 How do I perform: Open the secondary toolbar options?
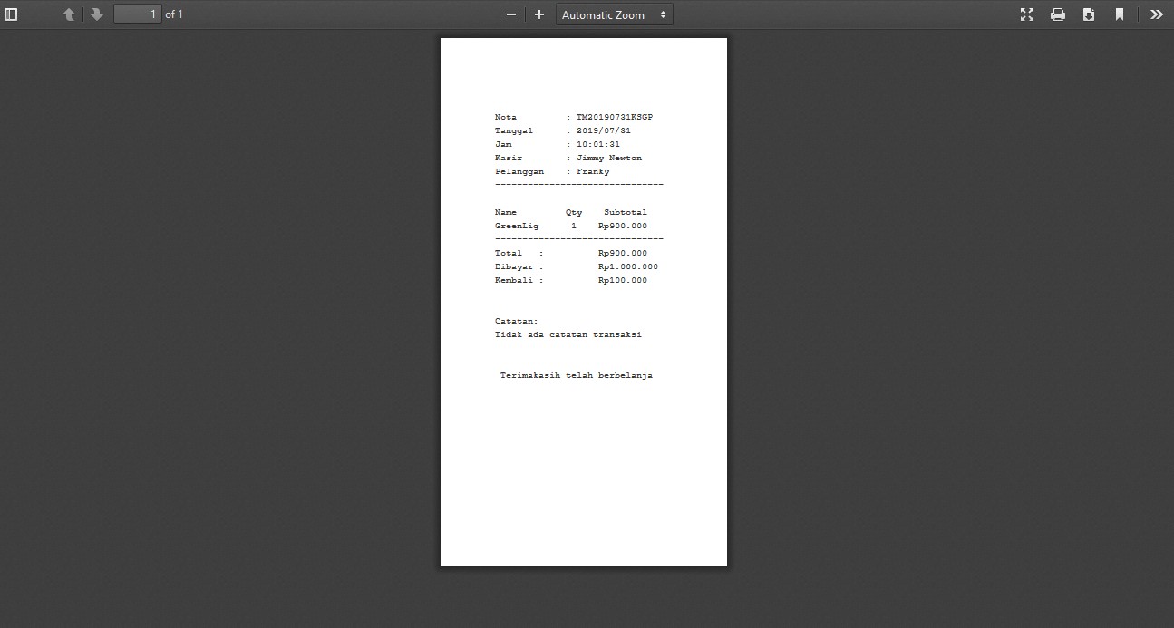tap(1157, 14)
